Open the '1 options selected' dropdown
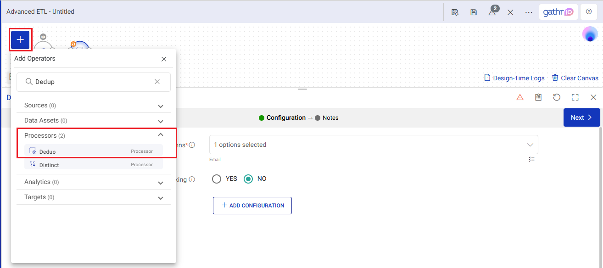This screenshot has height=268, width=603. [373, 145]
